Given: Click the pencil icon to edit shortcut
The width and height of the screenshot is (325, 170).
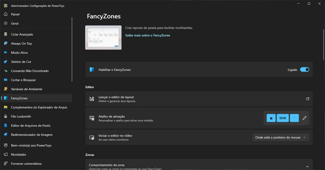Looking at the screenshot, I should tap(304, 118).
